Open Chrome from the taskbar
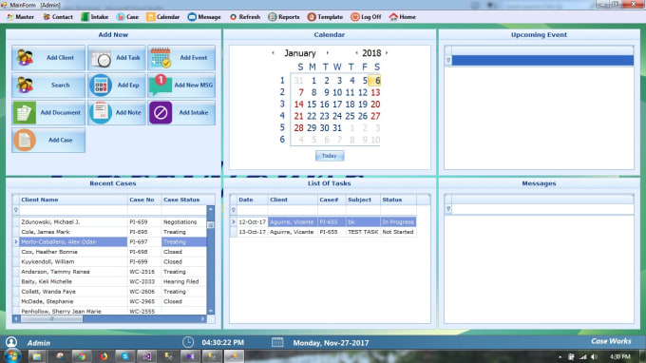This screenshot has height=363, width=646. pos(82,356)
